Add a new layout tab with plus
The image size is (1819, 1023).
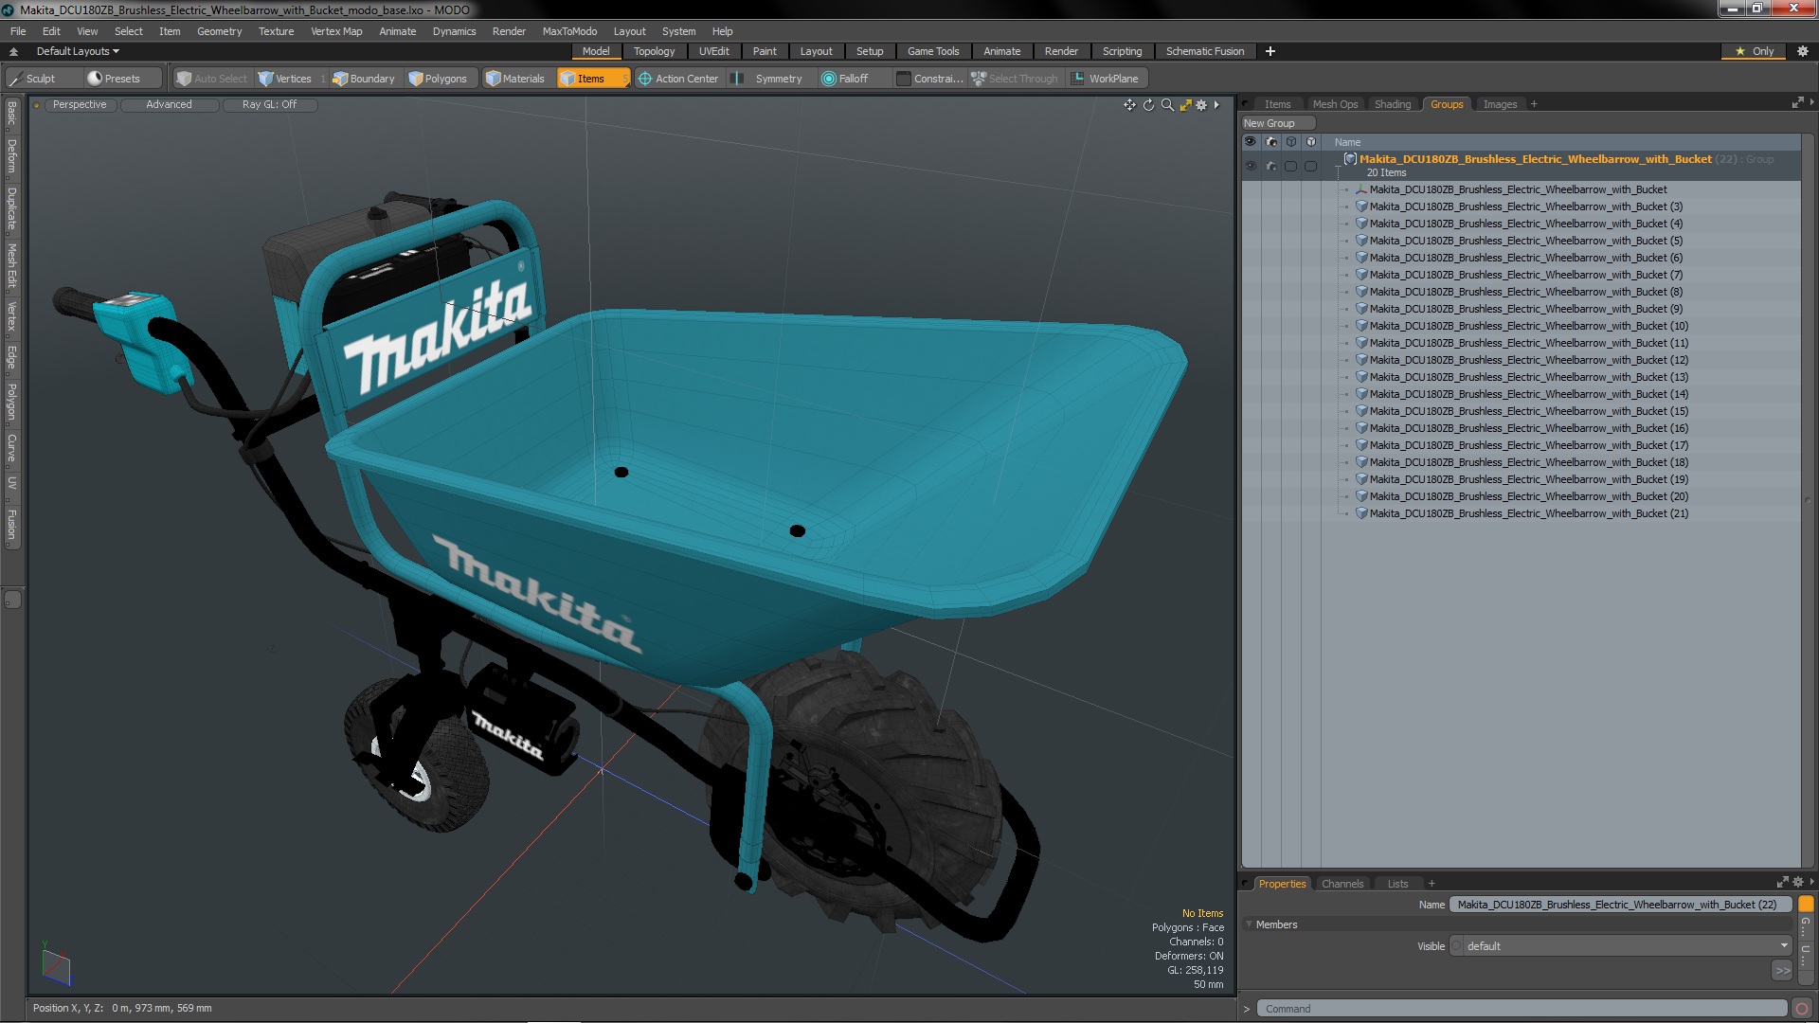pos(1270,51)
